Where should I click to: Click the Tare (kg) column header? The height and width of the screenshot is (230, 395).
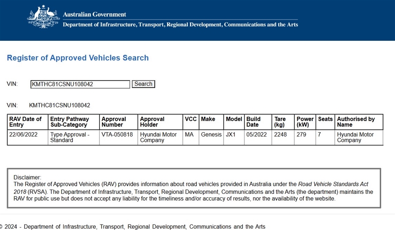280,122
